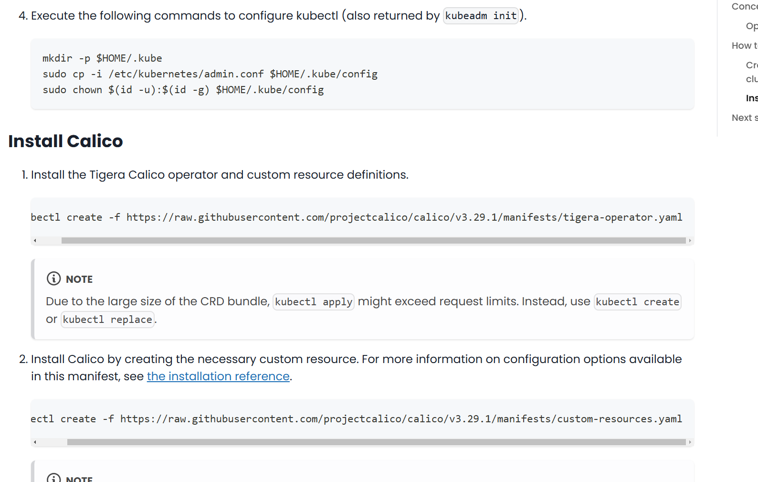Click the tigera-operator code block scrollbar thumb
The image size is (758, 482).
click(x=373, y=240)
